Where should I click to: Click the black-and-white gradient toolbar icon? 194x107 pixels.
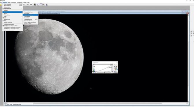coord(35,5)
